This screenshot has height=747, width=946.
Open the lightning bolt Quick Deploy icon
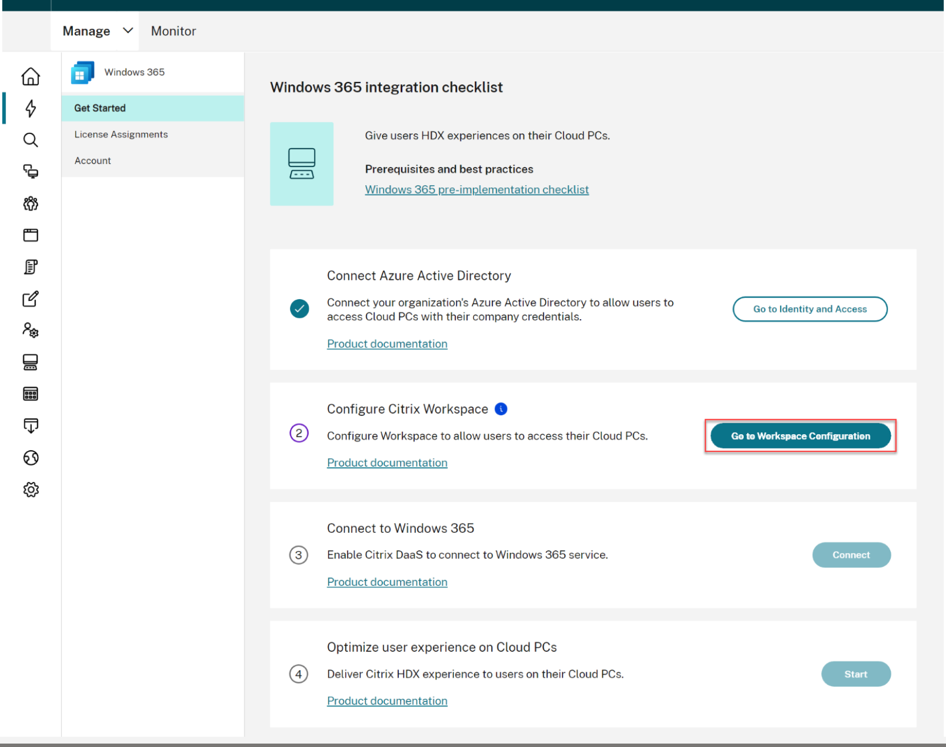point(31,108)
